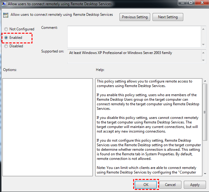Jump to Next Setting
Image resolution: width=209 pixels, height=192 pixels.
point(168,17)
